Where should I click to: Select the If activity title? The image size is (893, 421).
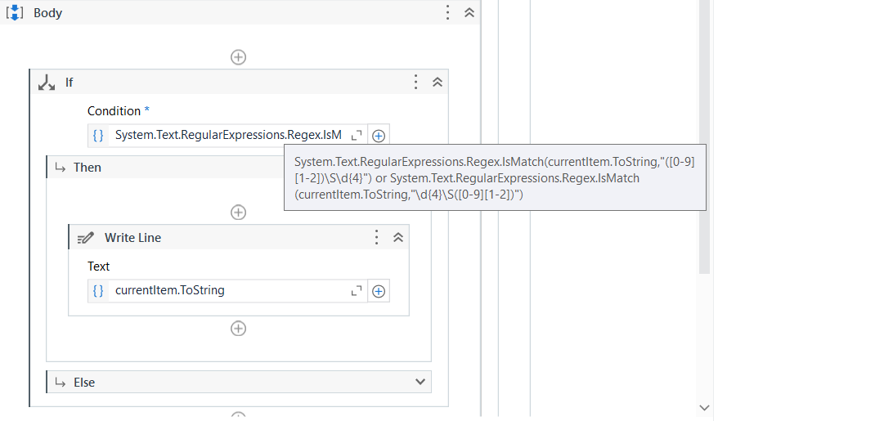(69, 83)
